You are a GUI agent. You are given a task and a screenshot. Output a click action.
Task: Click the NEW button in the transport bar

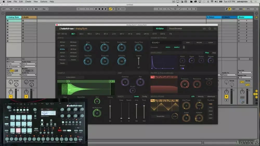coord(123,9)
